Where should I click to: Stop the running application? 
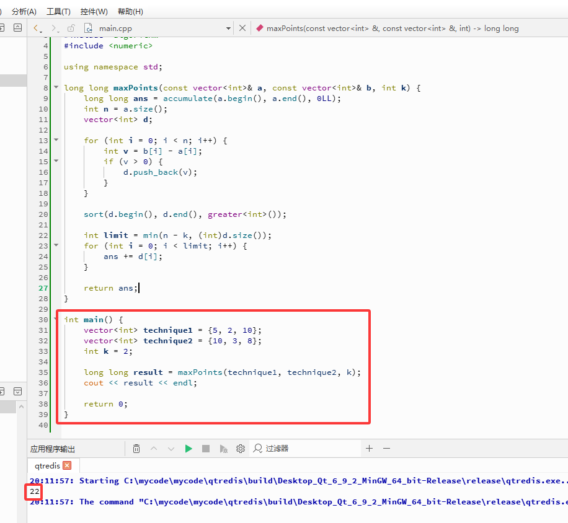pyautogui.click(x=206, y=449)
